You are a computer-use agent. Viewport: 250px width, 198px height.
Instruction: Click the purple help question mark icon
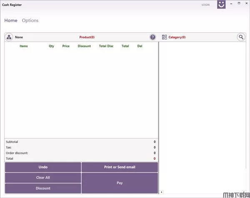pos(152,37)
